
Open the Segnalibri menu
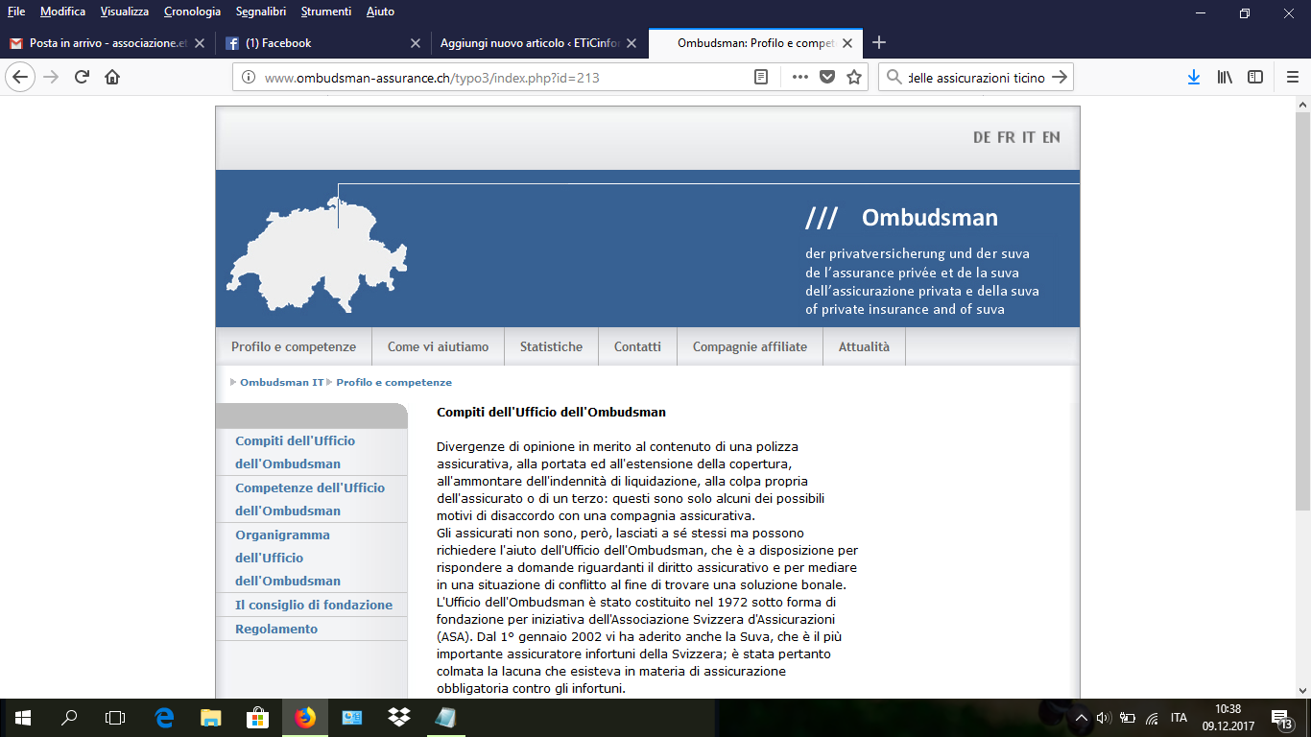click(262, 12)
